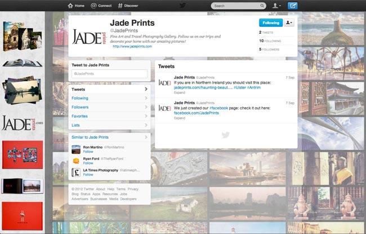Click the Ron Martino name

tap(93, 147)
